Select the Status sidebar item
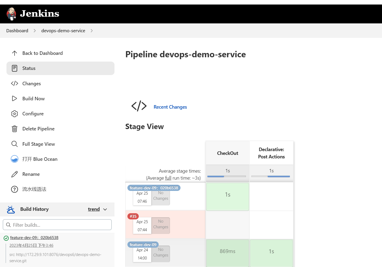The width and height of the screenshot is (382, 267). (60, 68)
